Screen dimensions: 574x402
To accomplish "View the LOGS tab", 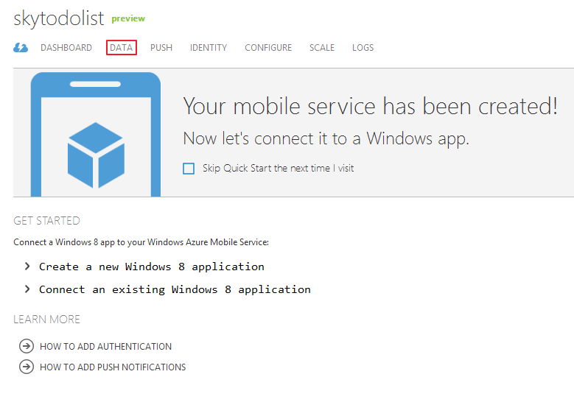I will pyautogui.click(x=363, y=48).
